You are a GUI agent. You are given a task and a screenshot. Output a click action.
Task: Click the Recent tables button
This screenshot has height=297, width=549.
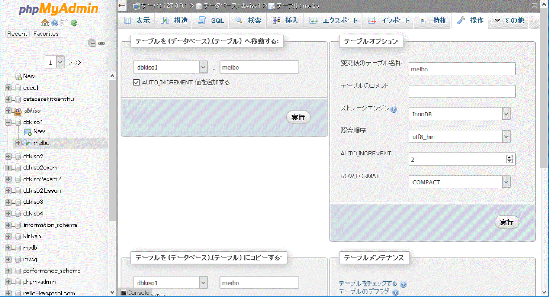[x=17, y=34]
